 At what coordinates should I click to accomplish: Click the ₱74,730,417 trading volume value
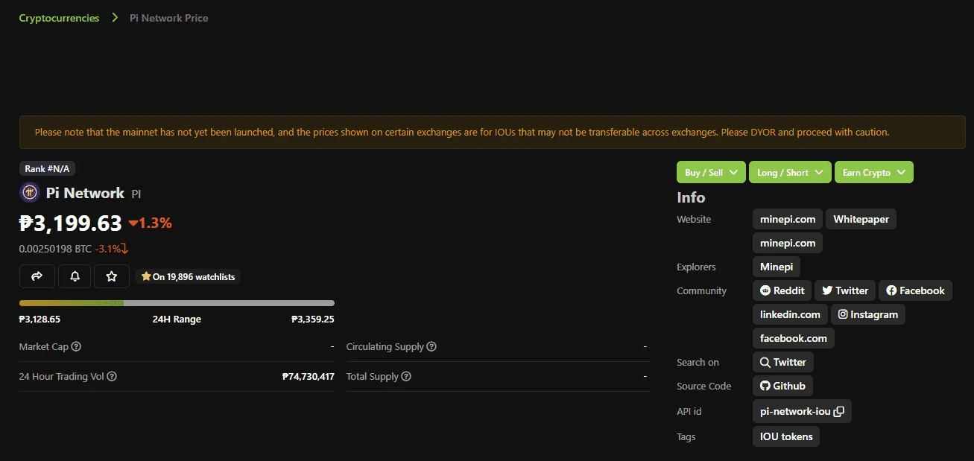pyautogui.click(x=308, y=376)
